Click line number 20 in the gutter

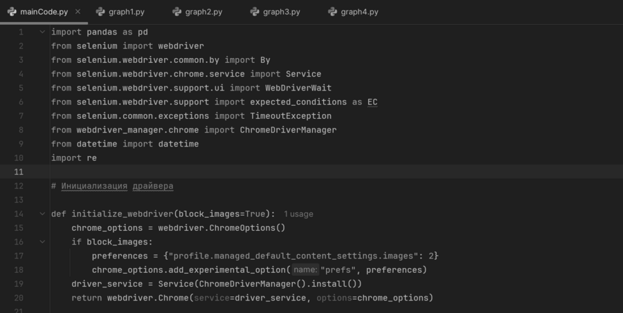click(19, 298)
